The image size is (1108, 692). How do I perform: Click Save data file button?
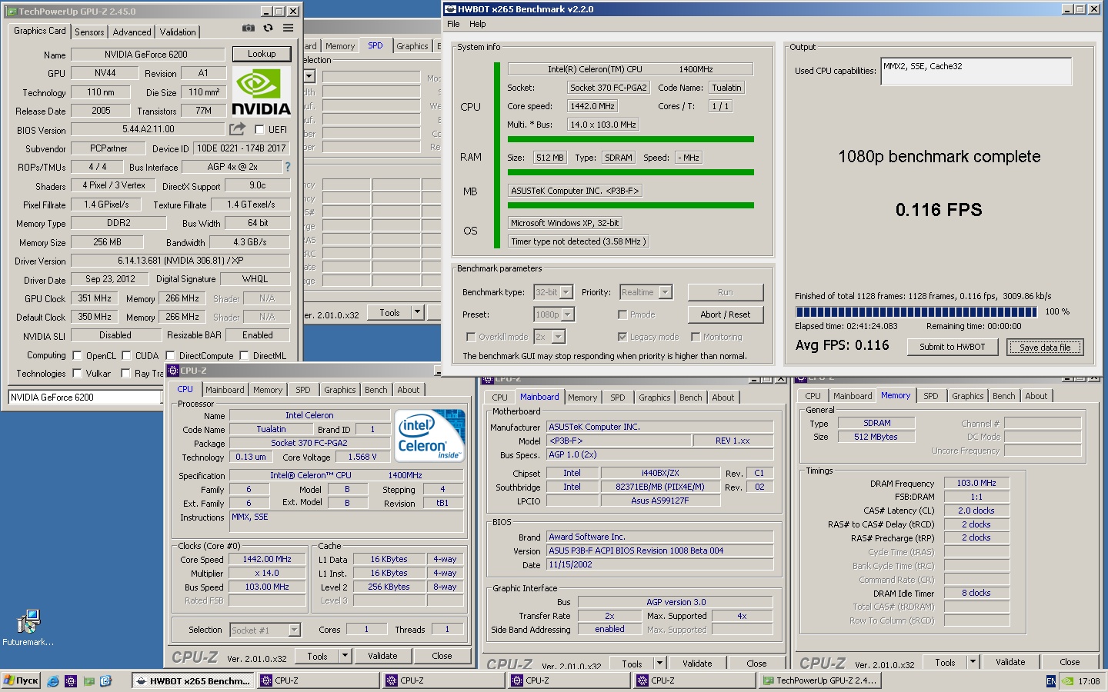pyautogui.click(x=1045, y=348)
